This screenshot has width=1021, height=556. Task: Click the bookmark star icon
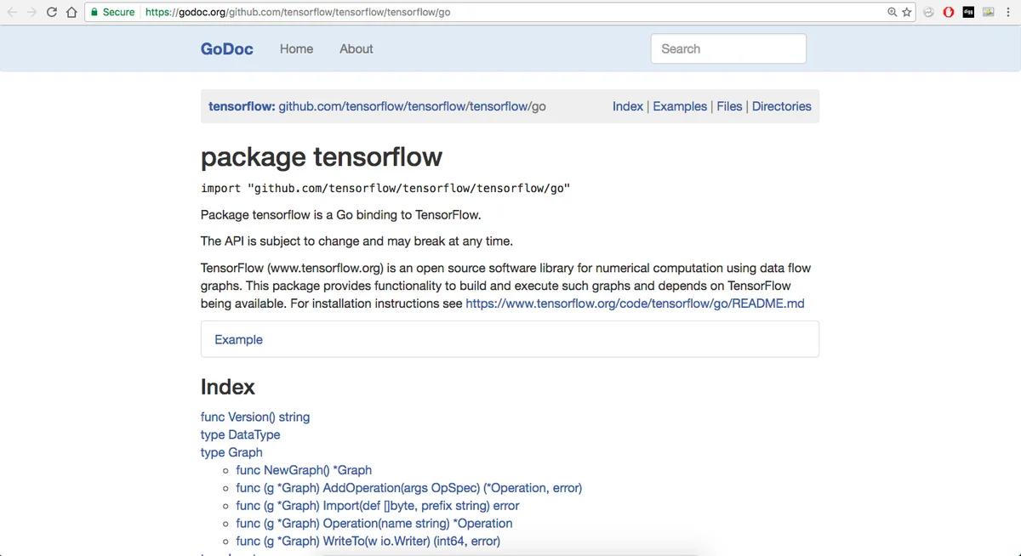pos(907,12)
